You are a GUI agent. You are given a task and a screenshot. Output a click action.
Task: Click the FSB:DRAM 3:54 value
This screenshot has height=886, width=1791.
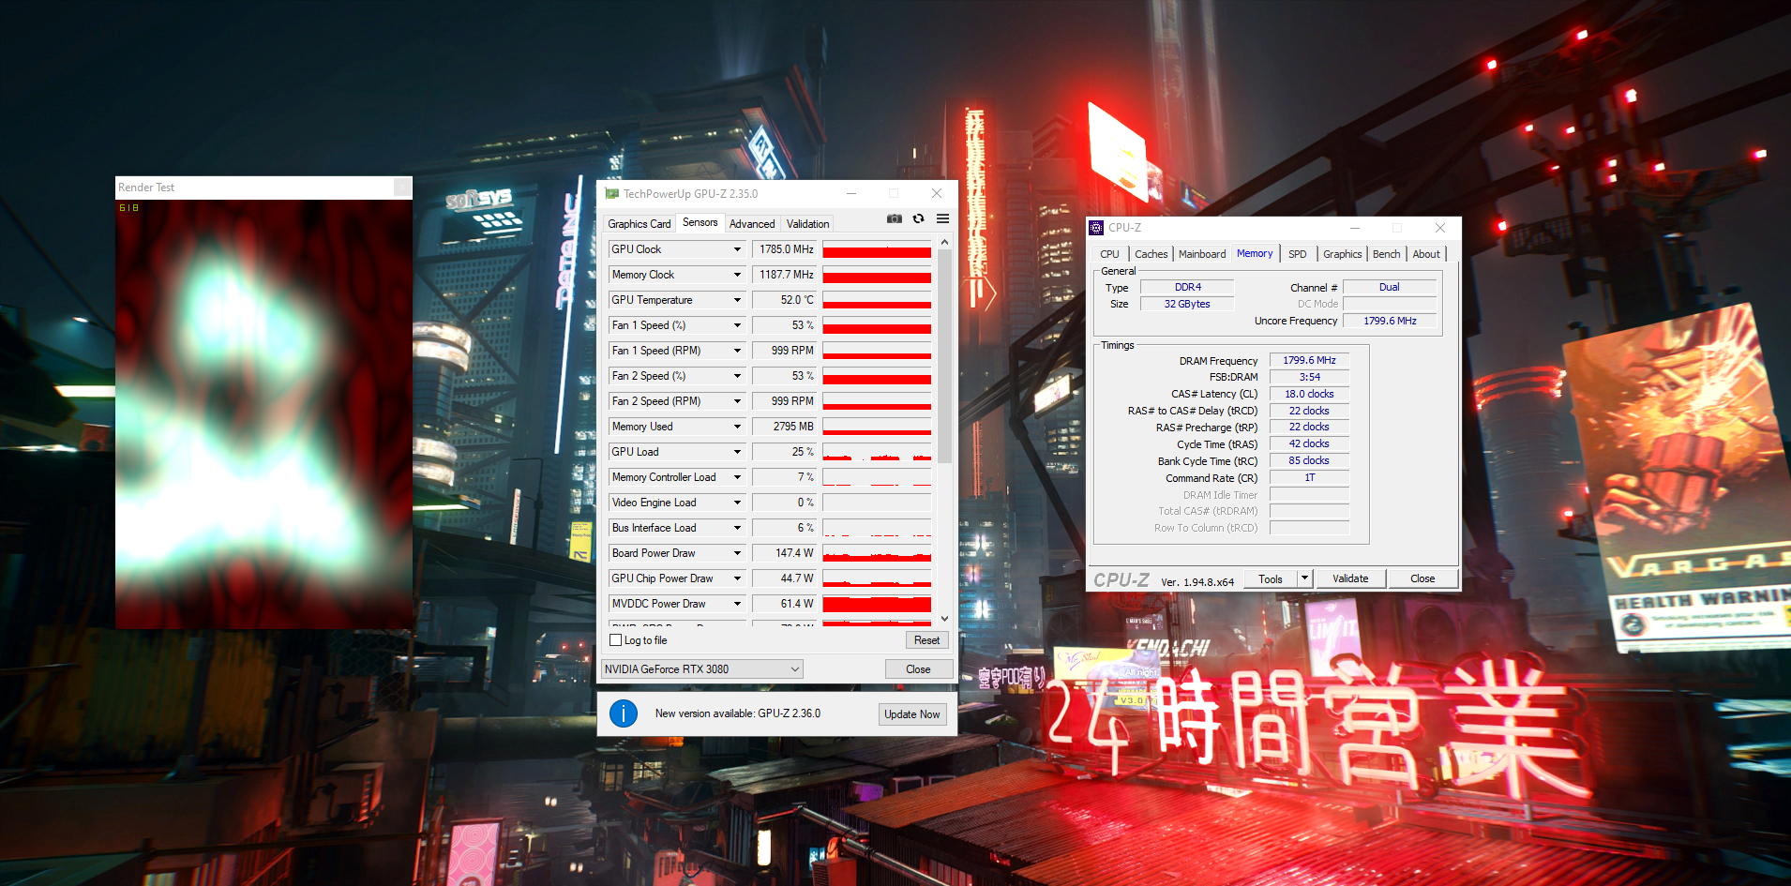click(1309, 377)
